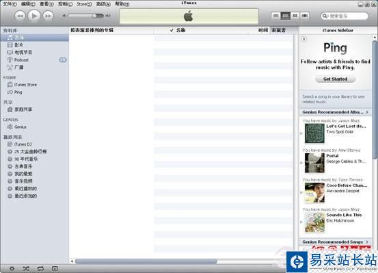The height and width of the screenshot is (273, 378).
Task: Click the volume slider knob
Action: [x=94, y=16]
